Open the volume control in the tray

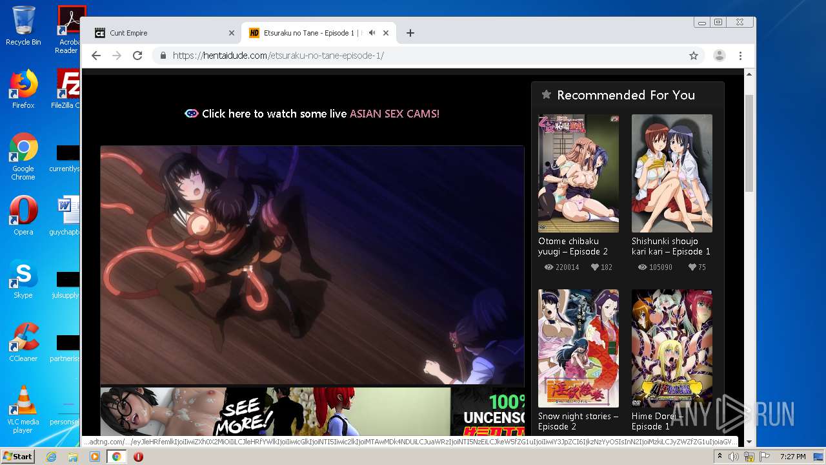(734, 457)
